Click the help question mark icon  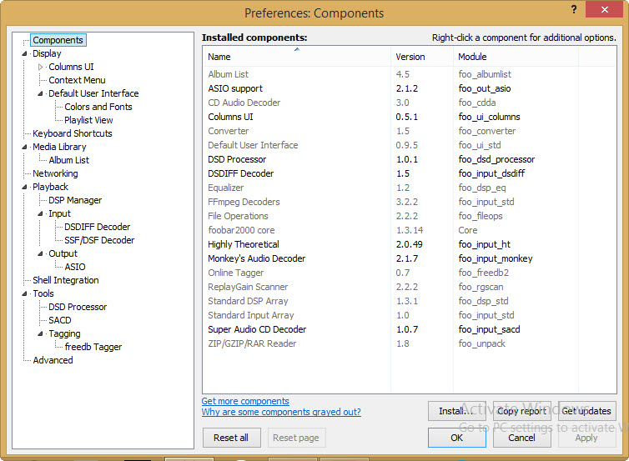[574, 10]
